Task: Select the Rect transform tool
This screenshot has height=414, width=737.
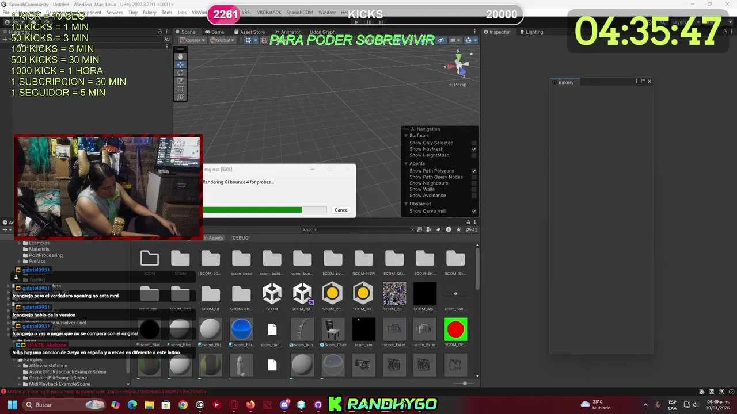Action: coord(180,89)
